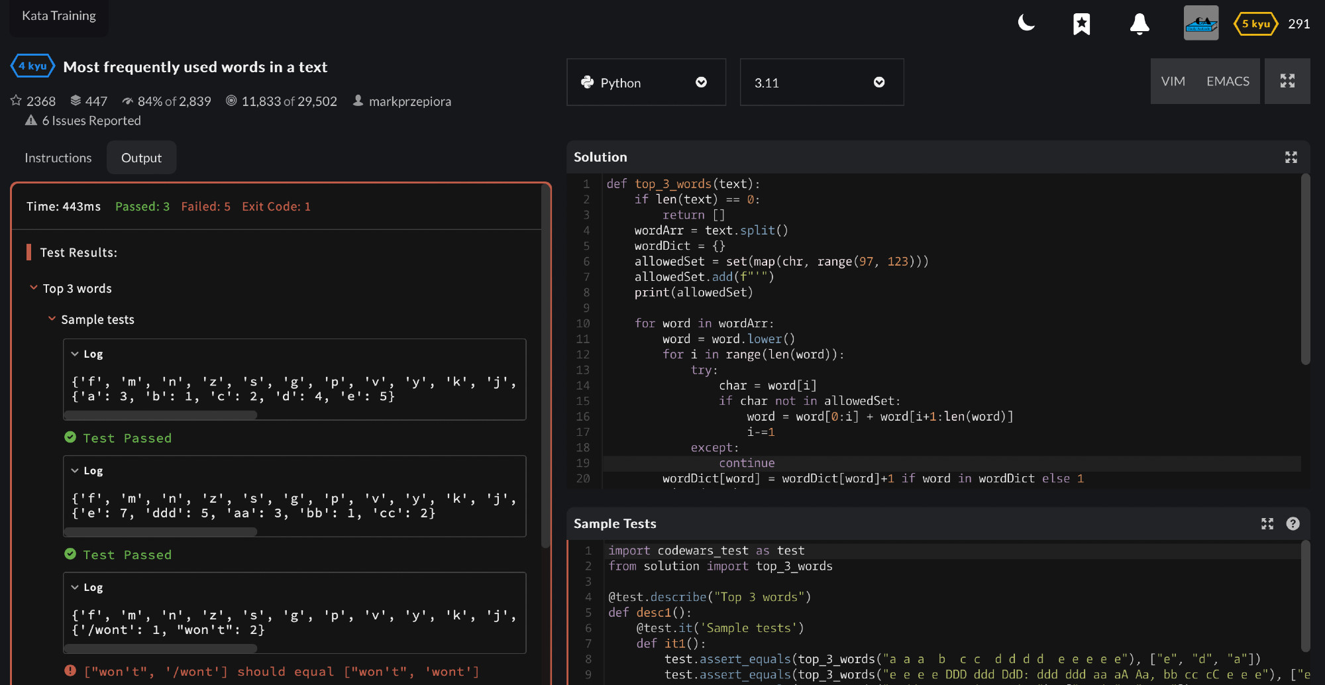Click the Time: 443ms text
1325x685 pixels.
point(64,206)
